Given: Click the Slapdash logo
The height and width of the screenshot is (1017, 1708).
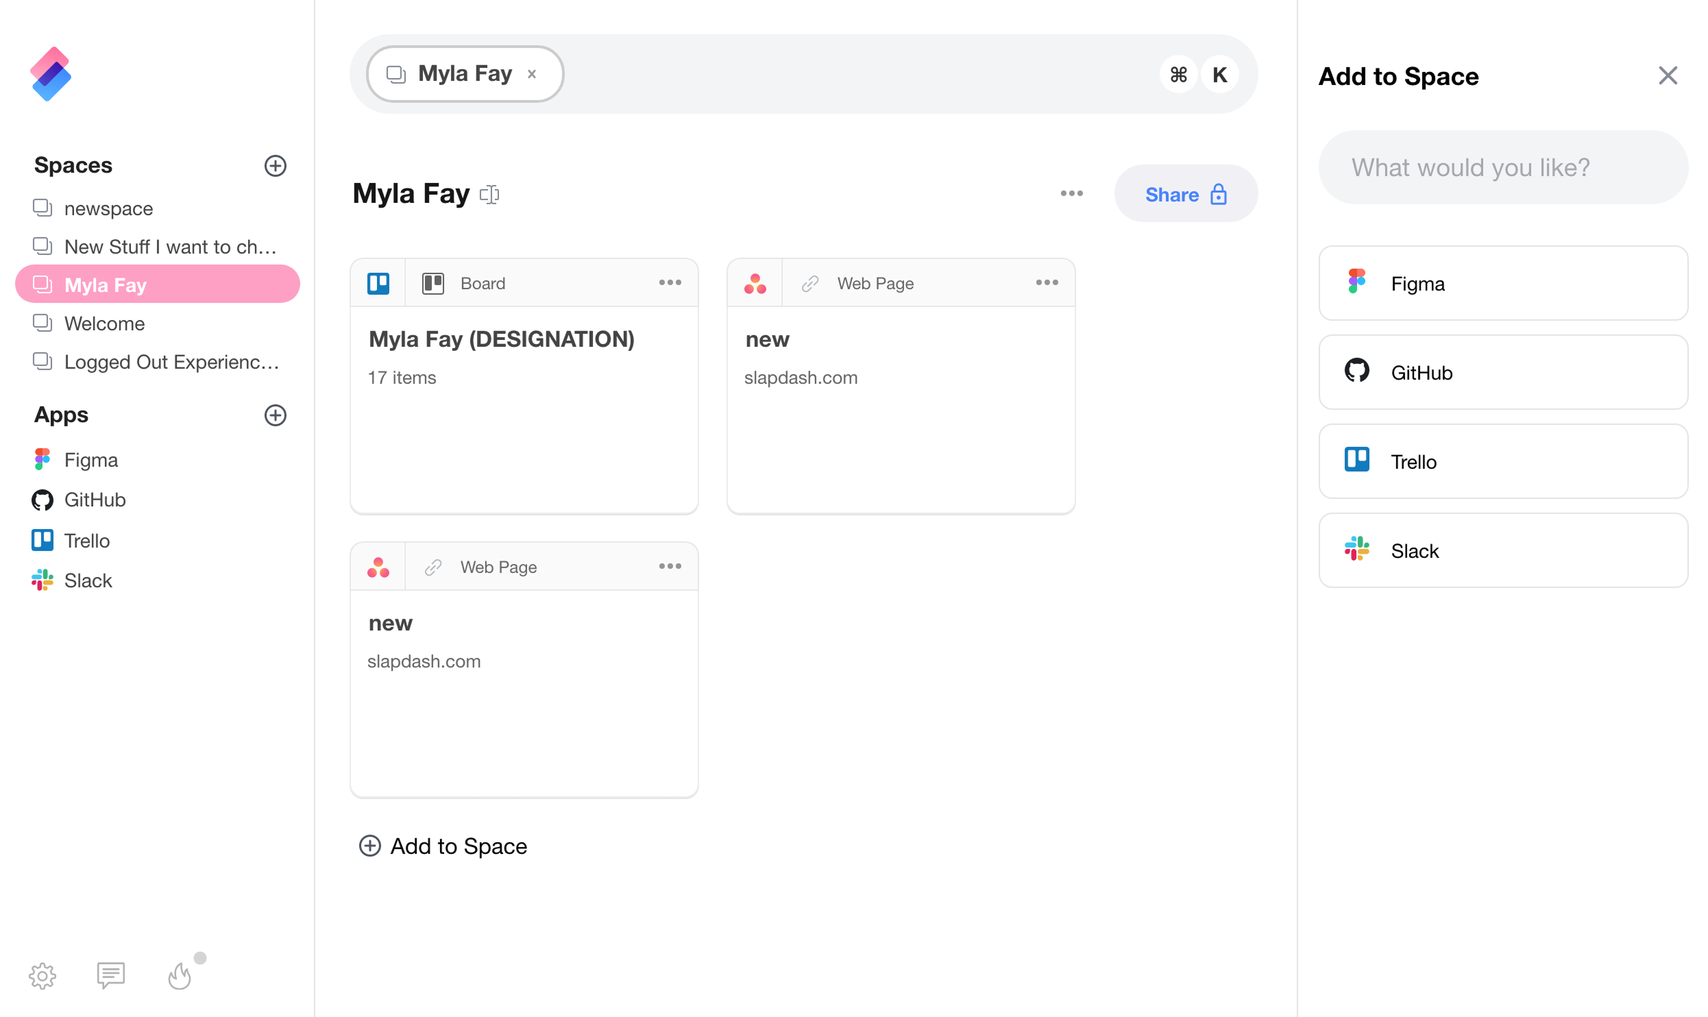Looking at the screenshot, I should tap(51, 73).
